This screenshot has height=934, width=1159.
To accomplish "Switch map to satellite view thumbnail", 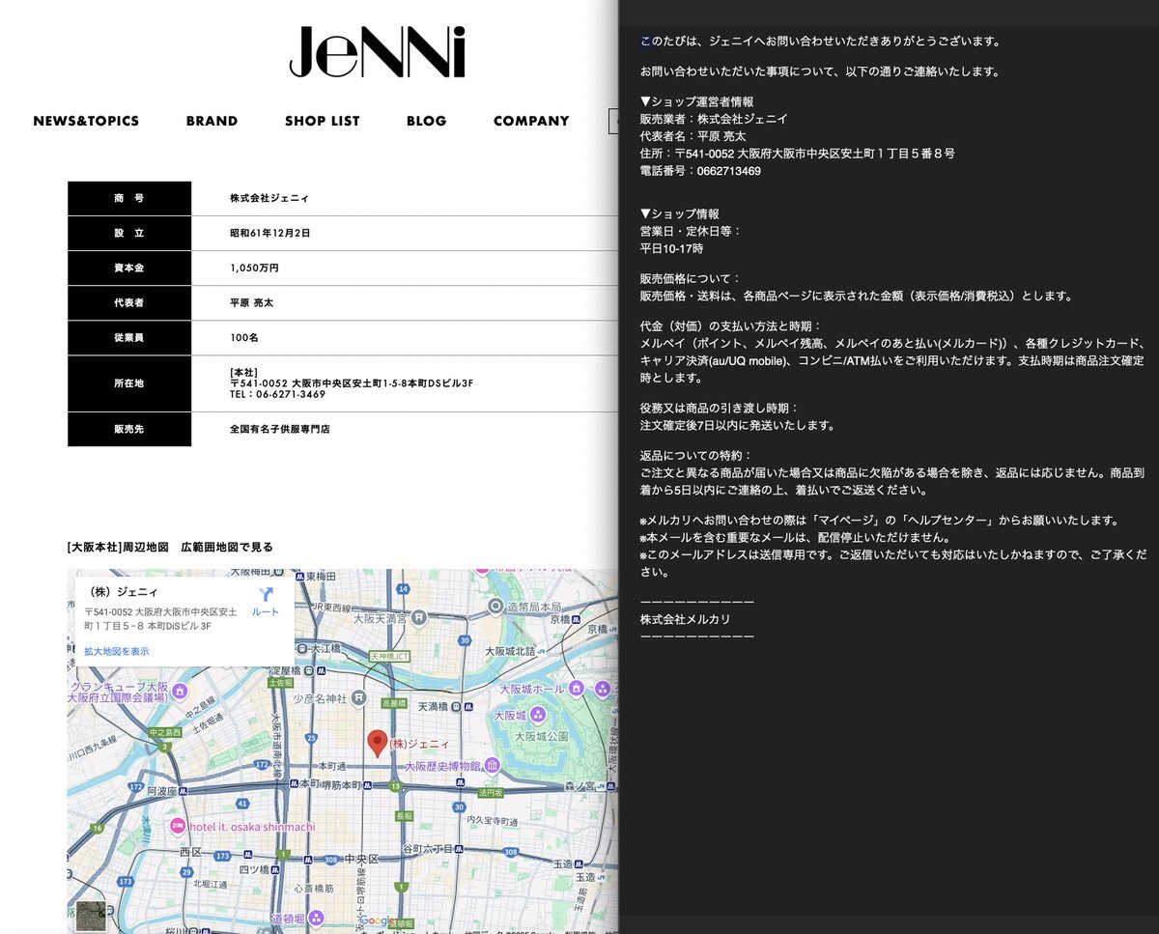I will tap(91, 915).
